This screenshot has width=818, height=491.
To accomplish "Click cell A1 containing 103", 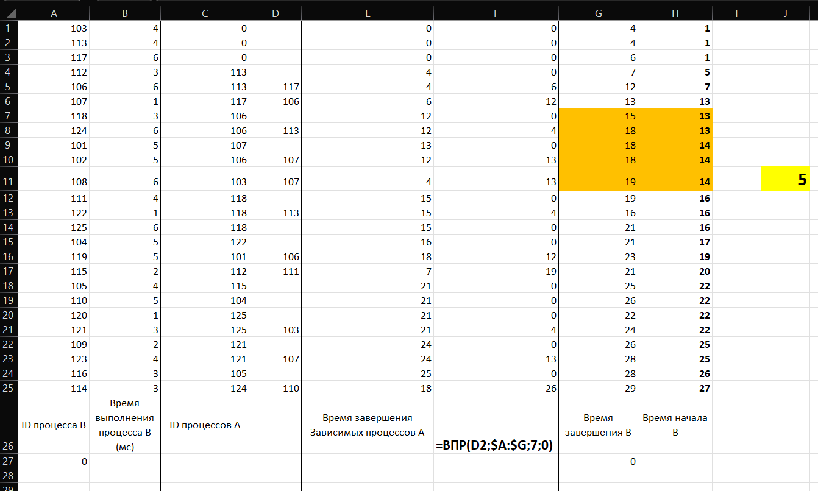I will (54, 28).
